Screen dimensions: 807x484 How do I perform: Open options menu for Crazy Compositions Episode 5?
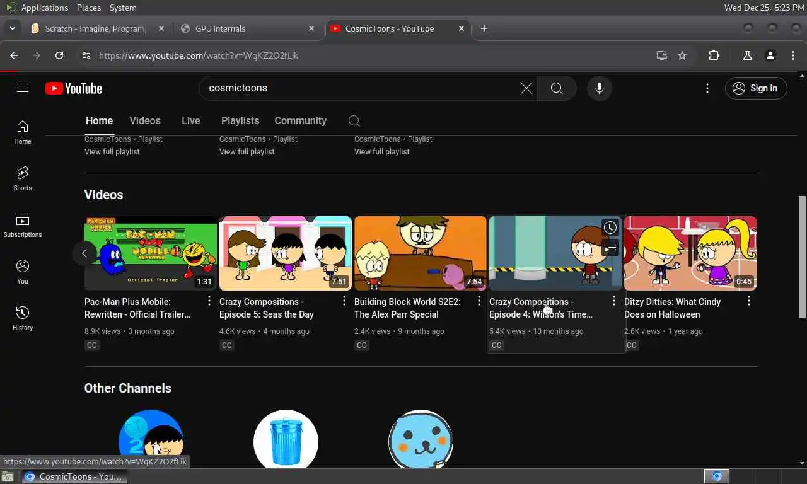(x=344, y=301)
